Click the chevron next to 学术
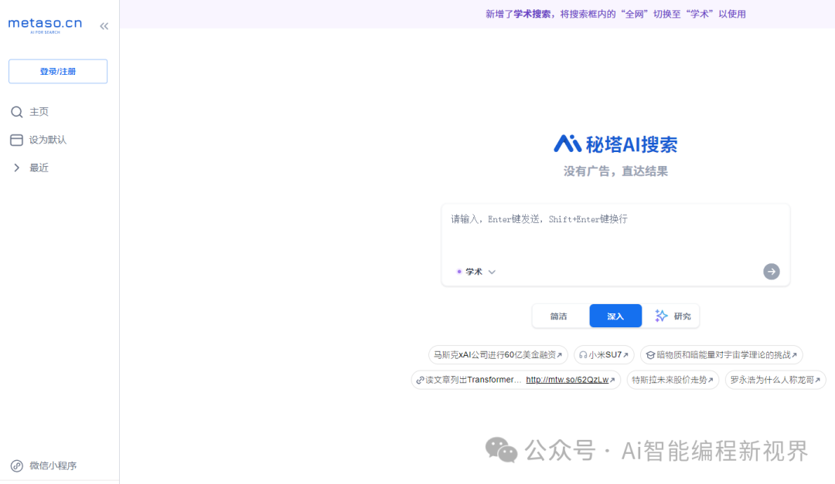This screenshot has width=835, height=484. 492,272
